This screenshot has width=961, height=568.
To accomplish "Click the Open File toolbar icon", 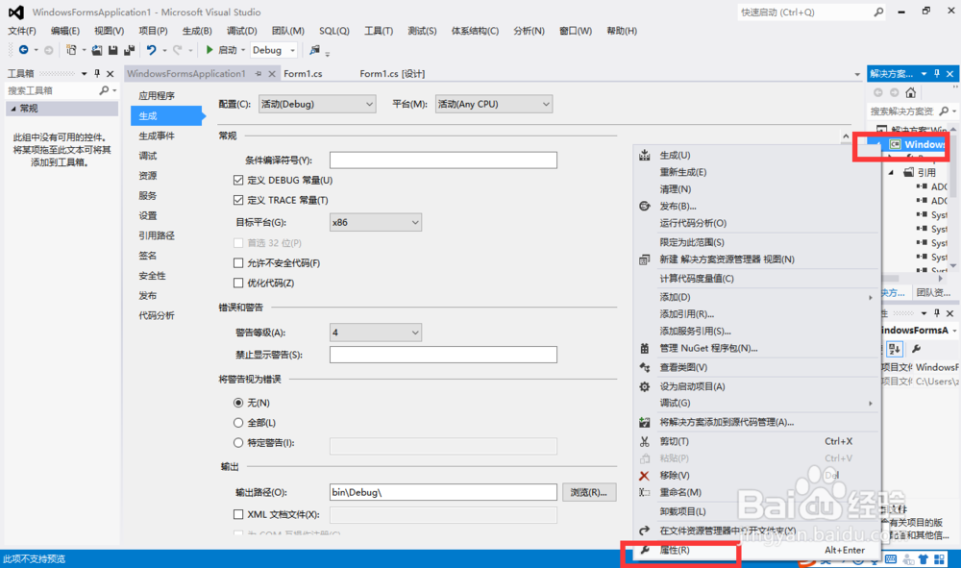I will 97,50.
